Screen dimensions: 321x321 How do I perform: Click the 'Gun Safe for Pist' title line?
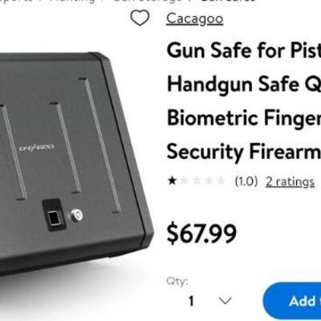click(244, 51)
